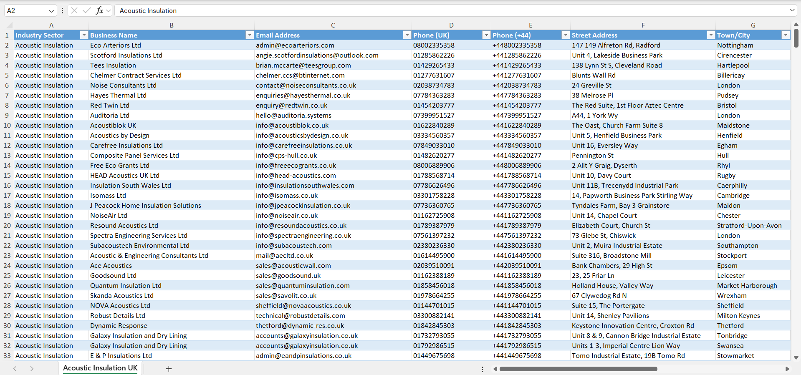Viewport: 801px width, 375px height.
Task: Select cell +441162725908
Action: tap(531, 215)
